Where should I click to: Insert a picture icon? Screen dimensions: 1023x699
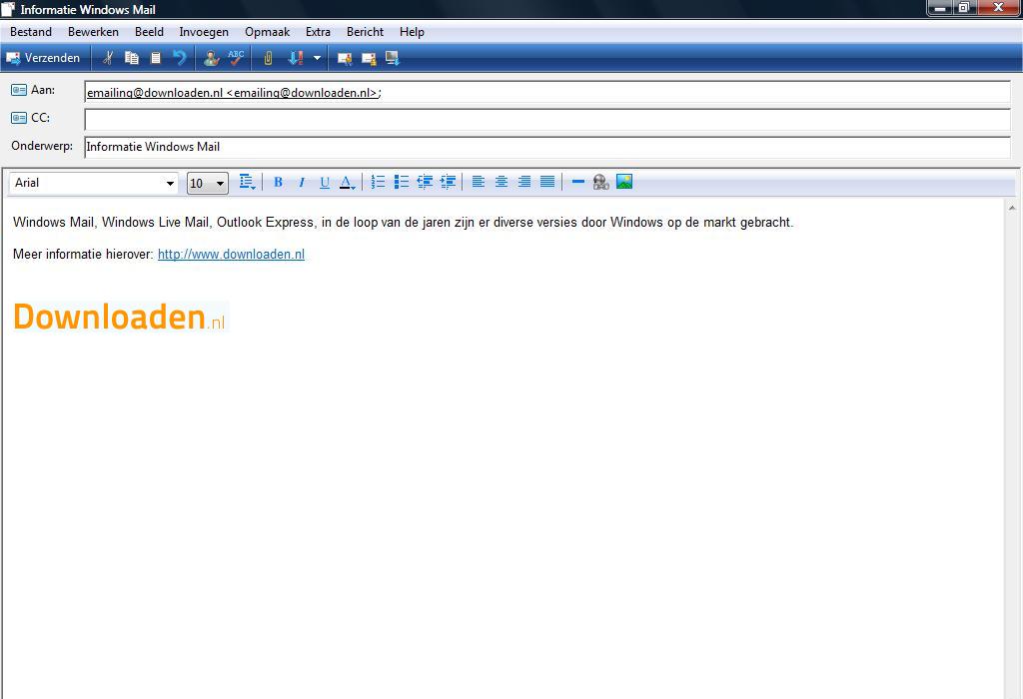click(x=624, y=182)
